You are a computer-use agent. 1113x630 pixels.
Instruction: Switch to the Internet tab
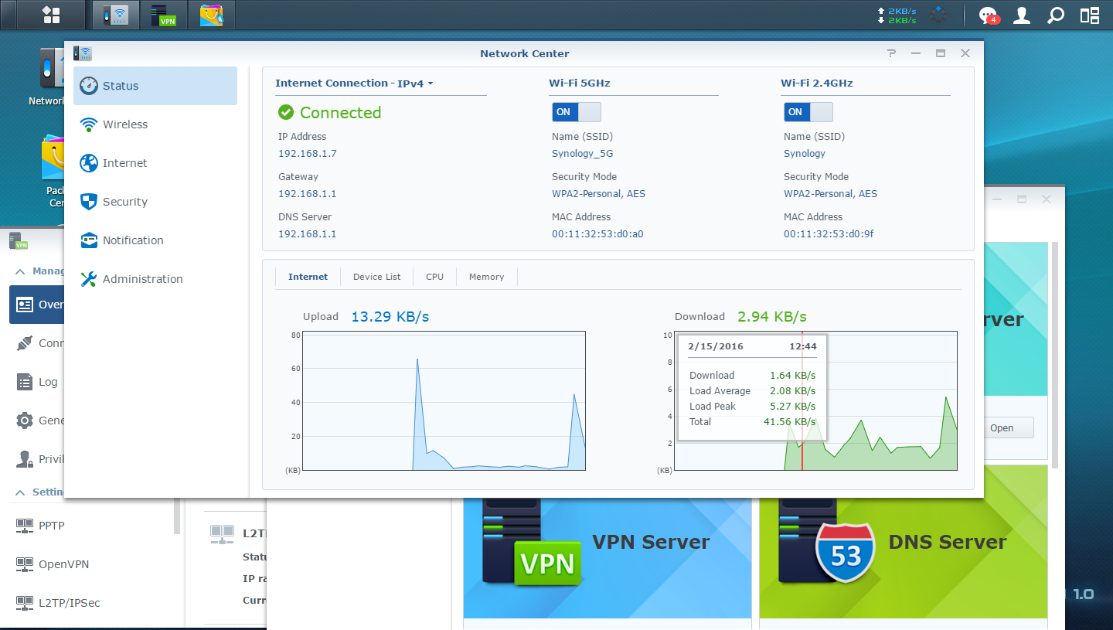tap(308, 277)
